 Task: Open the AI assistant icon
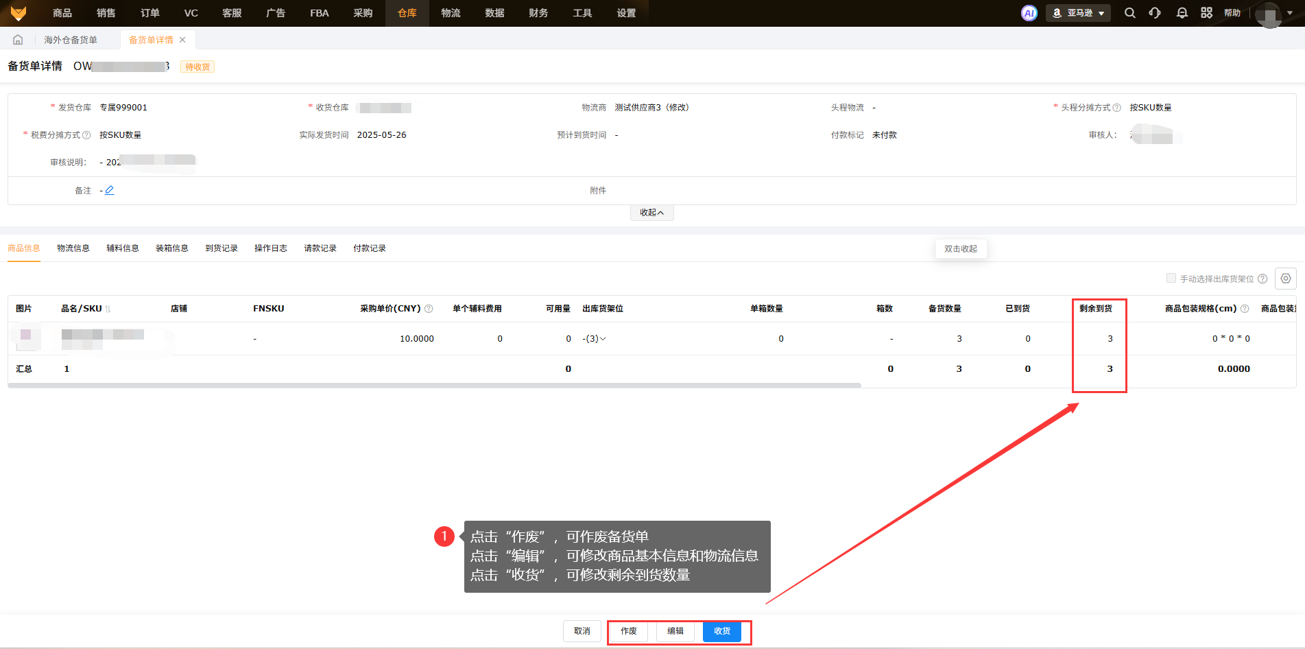1029,13
